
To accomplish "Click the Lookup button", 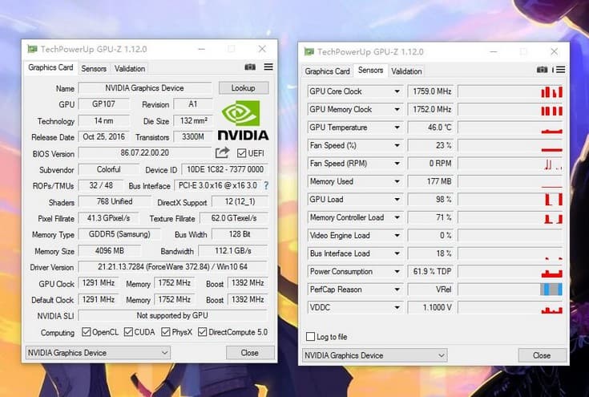I will (x=244, y=88).
